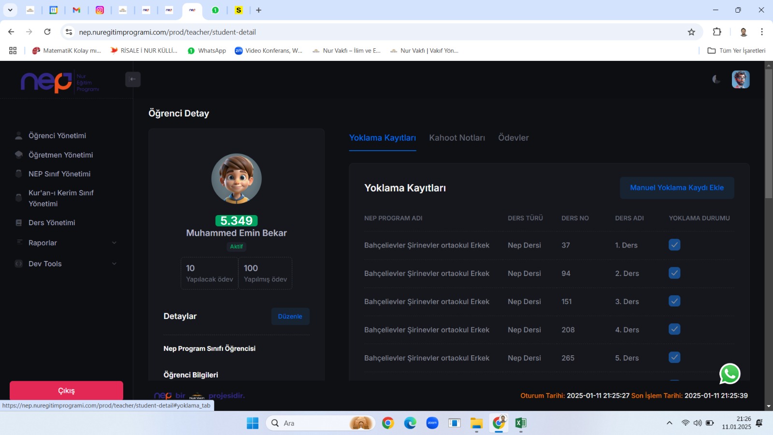Click the Nep Program Sınıfı Öğrencisi text
Viewport: 773px width, 435px height.
209,348
